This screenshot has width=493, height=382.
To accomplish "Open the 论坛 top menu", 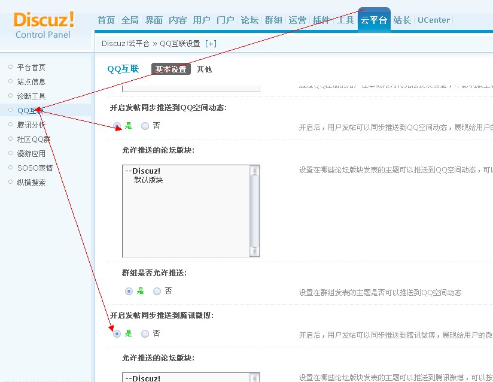I will coord(249,20).
